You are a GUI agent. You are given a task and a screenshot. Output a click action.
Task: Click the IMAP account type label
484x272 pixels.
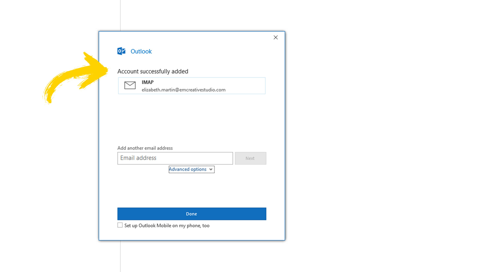pos(147,82)
